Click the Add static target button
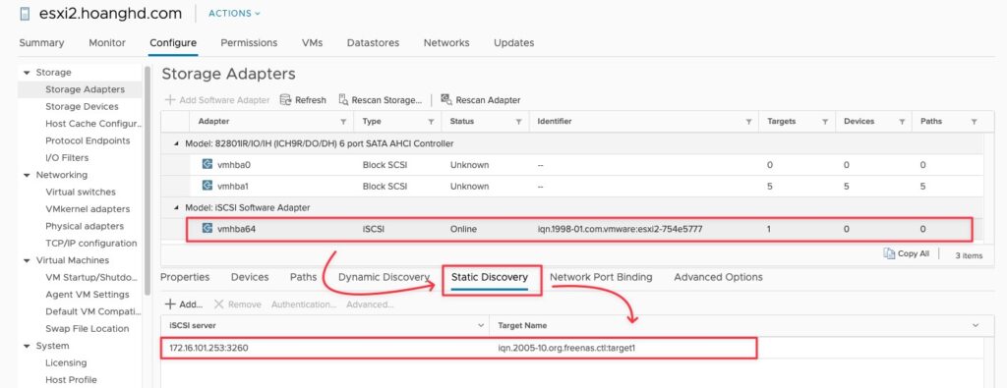 point(184,304)
